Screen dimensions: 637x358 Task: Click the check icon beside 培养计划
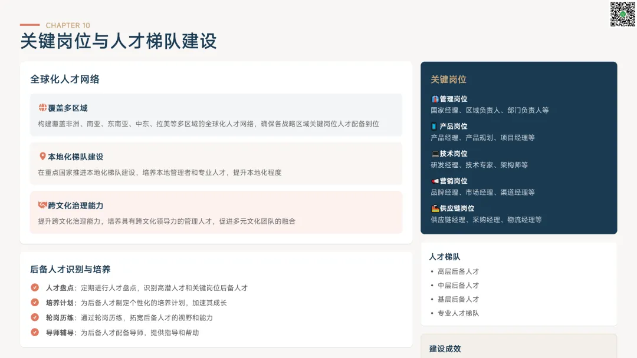35,303
